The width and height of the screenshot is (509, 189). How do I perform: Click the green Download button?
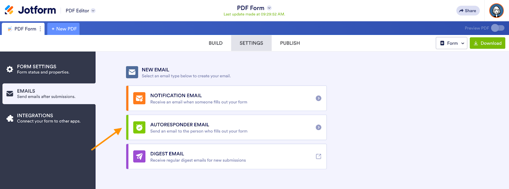tap(487, 43)
